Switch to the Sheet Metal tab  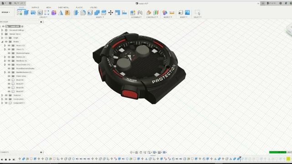[63, 7]
